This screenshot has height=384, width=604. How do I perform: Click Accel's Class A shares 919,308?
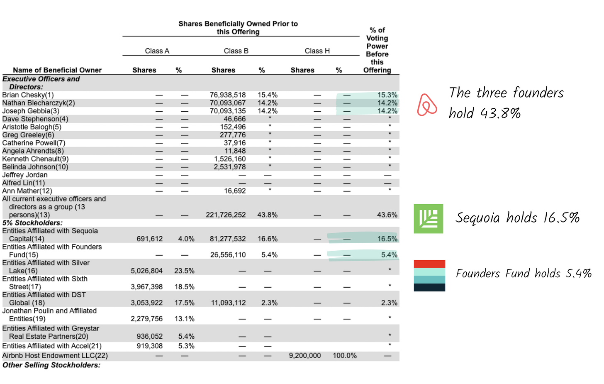coord(150,346)
